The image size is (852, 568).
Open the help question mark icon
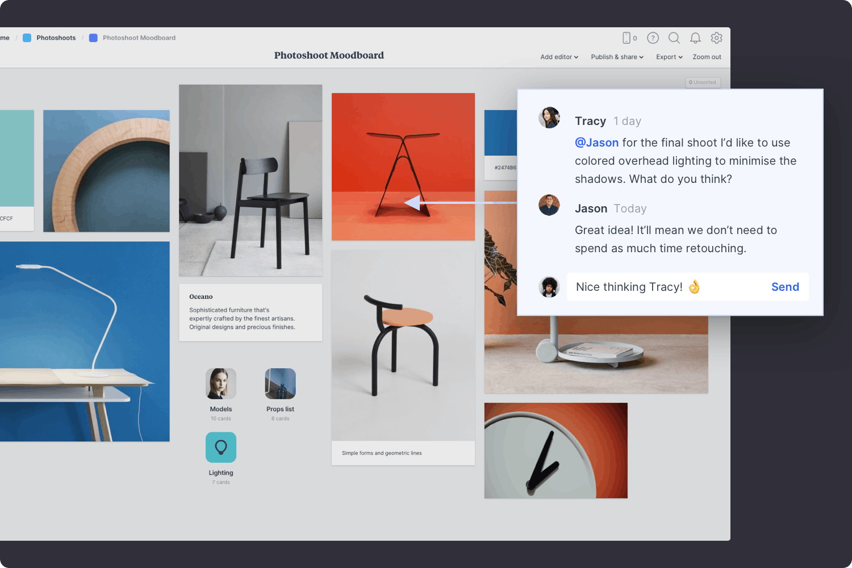653,38
